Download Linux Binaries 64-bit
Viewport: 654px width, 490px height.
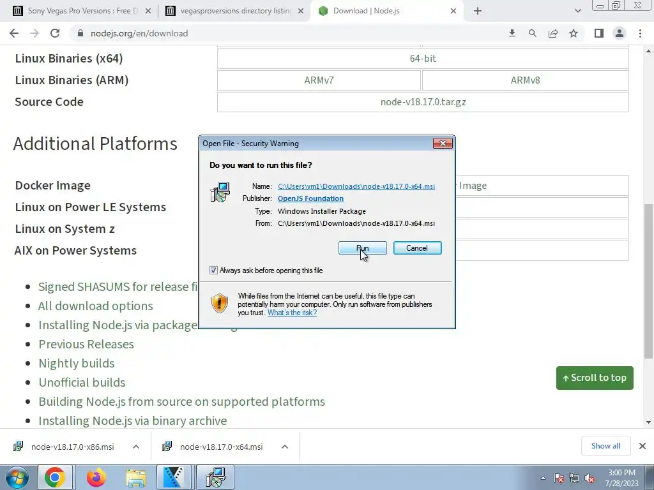click(423, 58)
